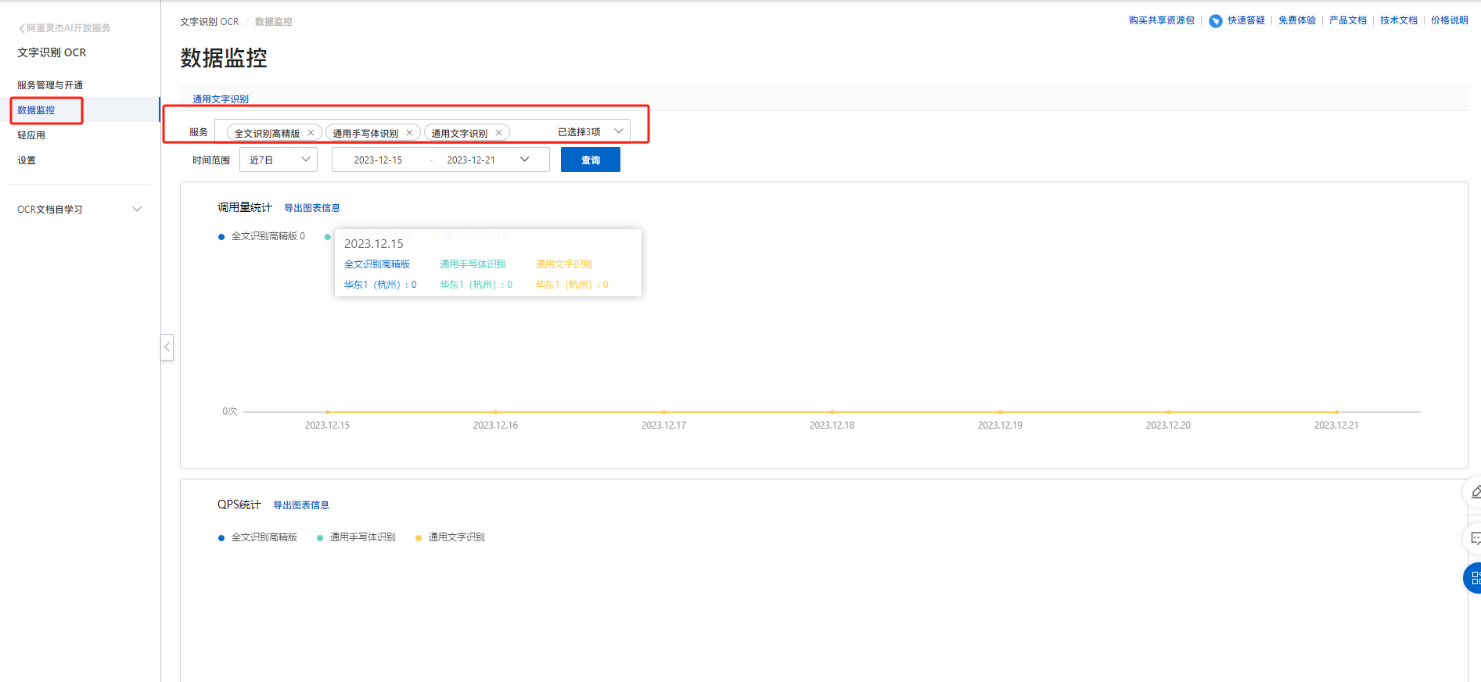Image resolution: width=1481 pixels, height=682 pixels.
Task: Toggle 通用文字识别 legend in QPS统计
Action: 450,537
